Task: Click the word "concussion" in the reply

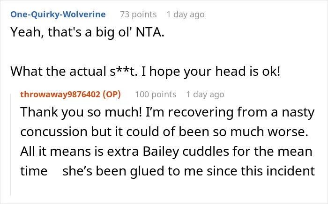Action: (x=54, y=132)
